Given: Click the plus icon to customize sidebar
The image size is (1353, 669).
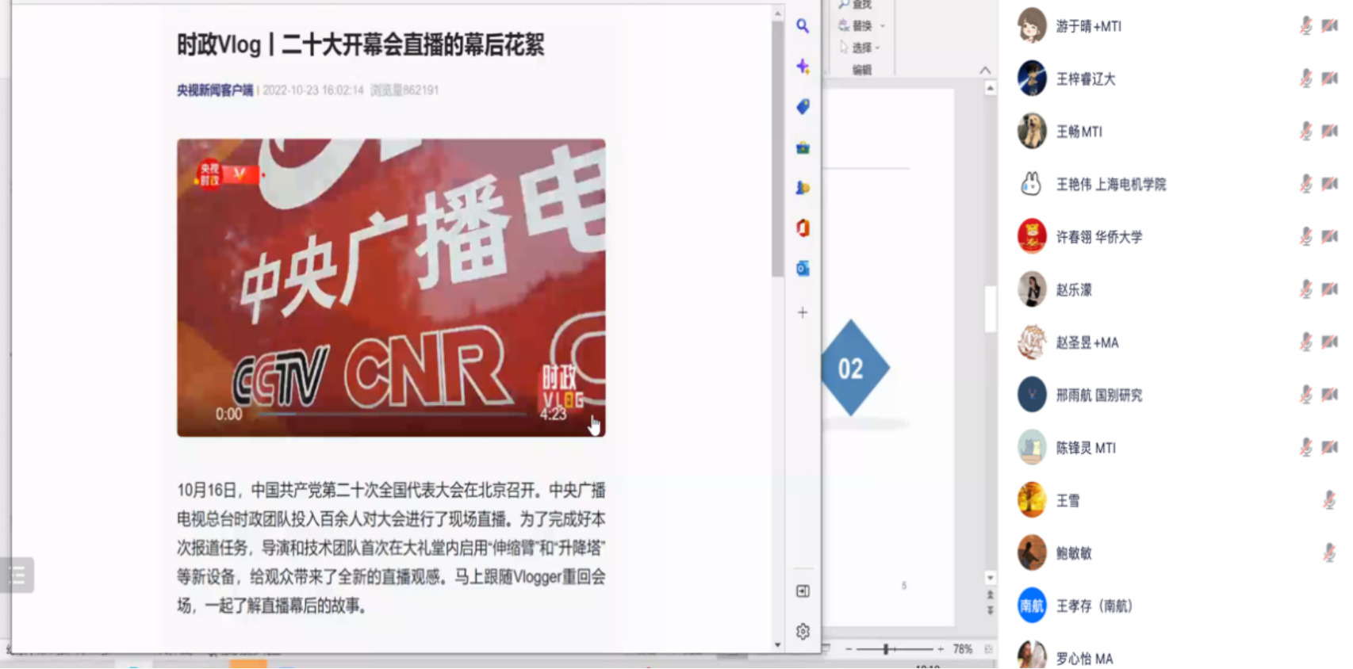Looking at the screenshot, I should click(803, 312).
